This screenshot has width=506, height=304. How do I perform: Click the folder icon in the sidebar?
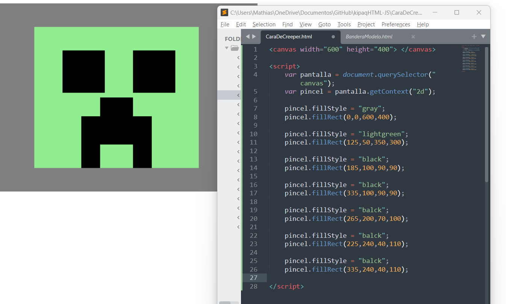tap(235, 48)
